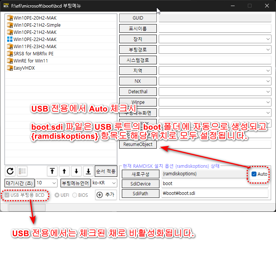Click the SdiDevice boot field

tap(215, 184)
